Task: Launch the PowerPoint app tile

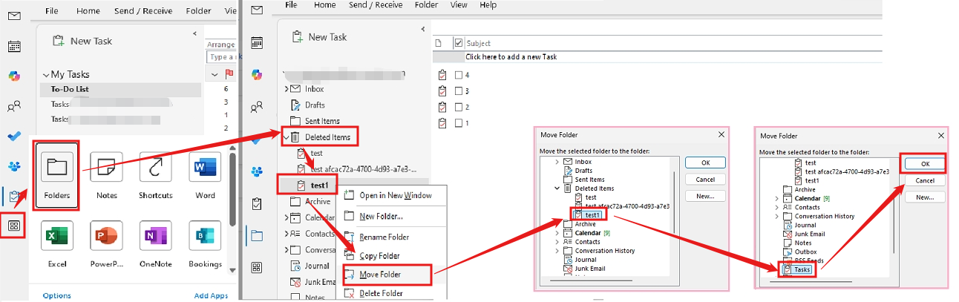Action: click(107, 244)
